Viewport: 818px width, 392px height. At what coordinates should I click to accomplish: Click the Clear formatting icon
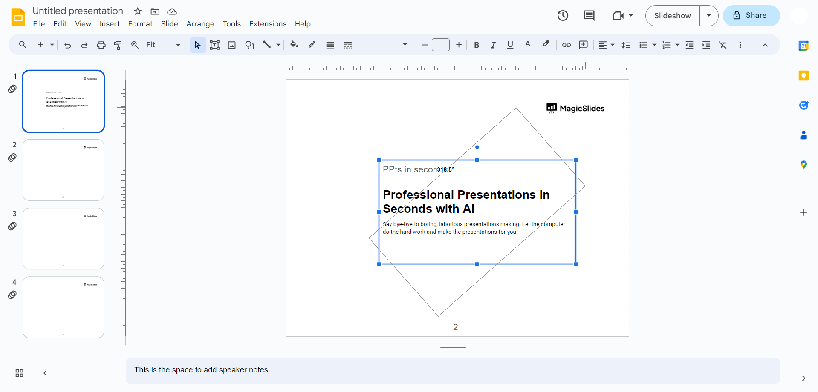click(723, 45)
